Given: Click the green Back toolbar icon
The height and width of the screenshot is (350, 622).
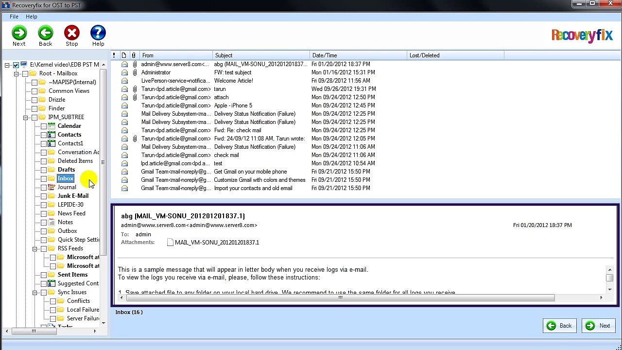Looking at the screenshot, I should [x=46, y=33].
